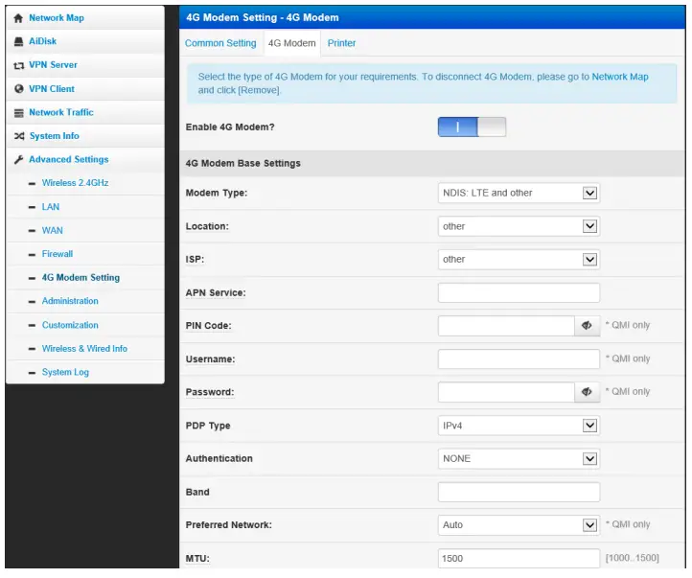Click the Password input field
The height and width of the screenshot is (578, 692).
pyautogui.click(x=506, y=392)
